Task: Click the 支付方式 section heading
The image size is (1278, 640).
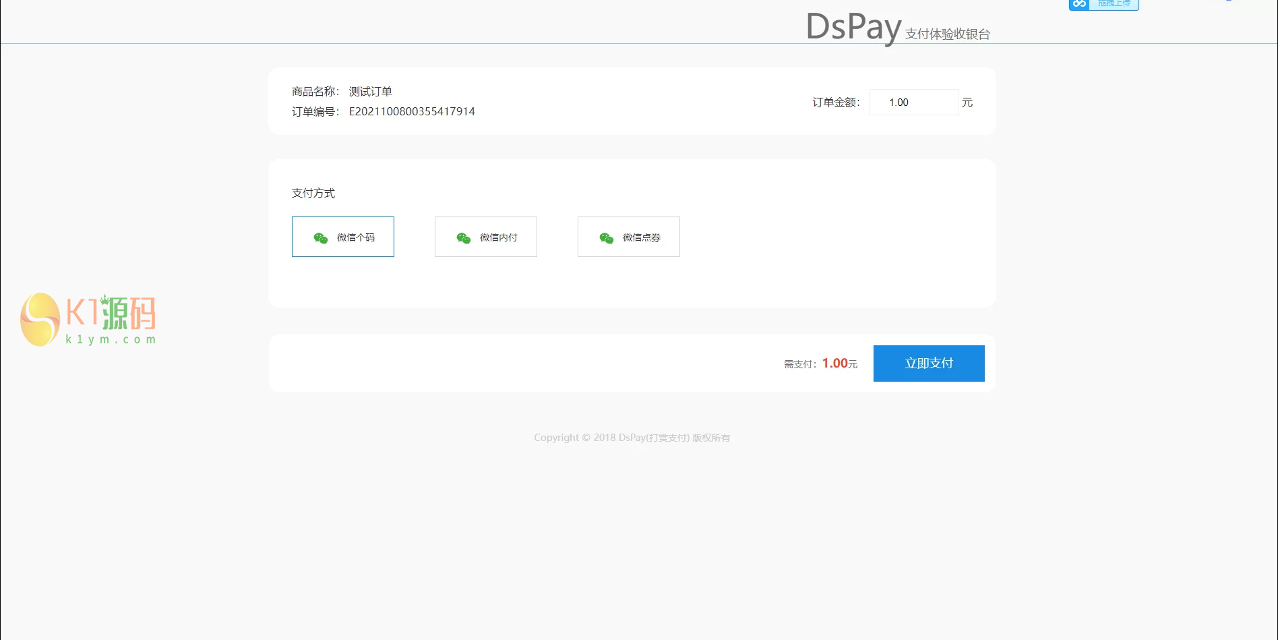Action: pyautogui.click(x=313, y=194)
